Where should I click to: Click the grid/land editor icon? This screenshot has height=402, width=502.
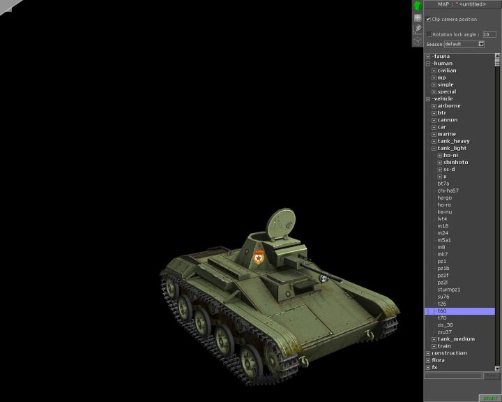pyautogui.click(x=417, y=17)
